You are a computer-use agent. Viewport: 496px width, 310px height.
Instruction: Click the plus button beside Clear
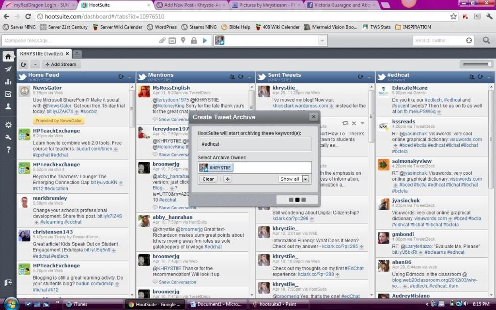coord(228,179)
